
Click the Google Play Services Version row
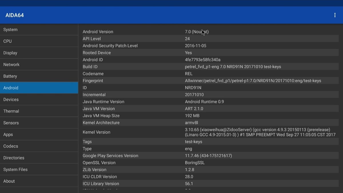[200, 156]
